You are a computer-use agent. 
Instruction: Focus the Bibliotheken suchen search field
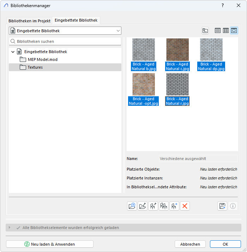pos(65,41)
